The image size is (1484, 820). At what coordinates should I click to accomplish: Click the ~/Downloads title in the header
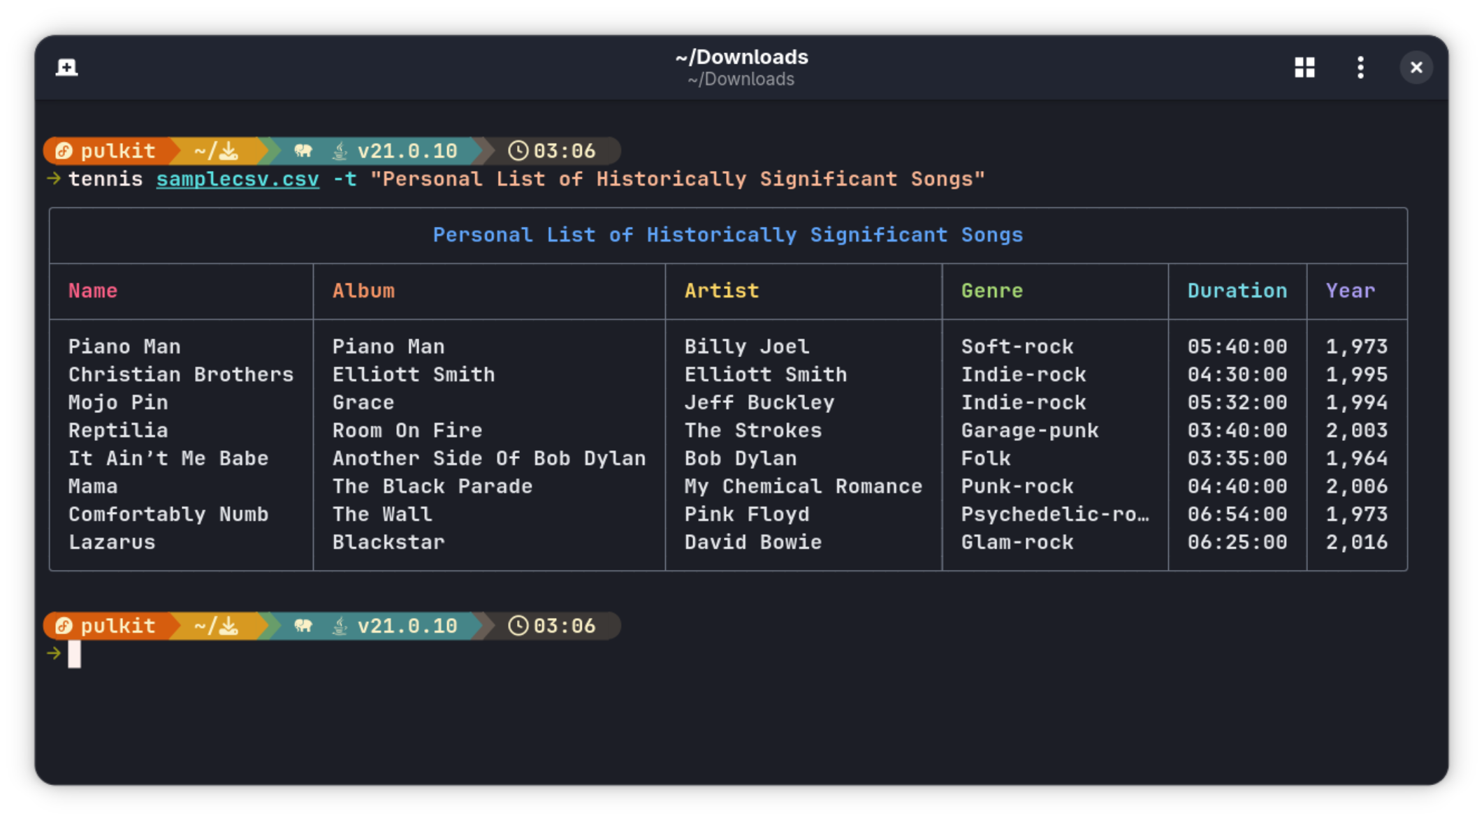click(742, 57)
